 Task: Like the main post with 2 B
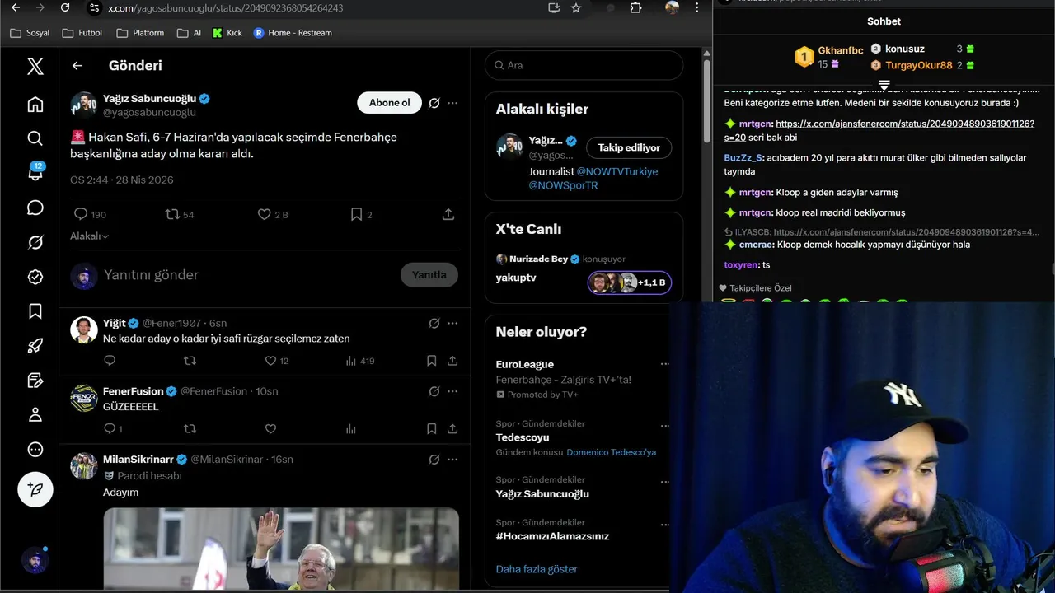click(273, 214)
